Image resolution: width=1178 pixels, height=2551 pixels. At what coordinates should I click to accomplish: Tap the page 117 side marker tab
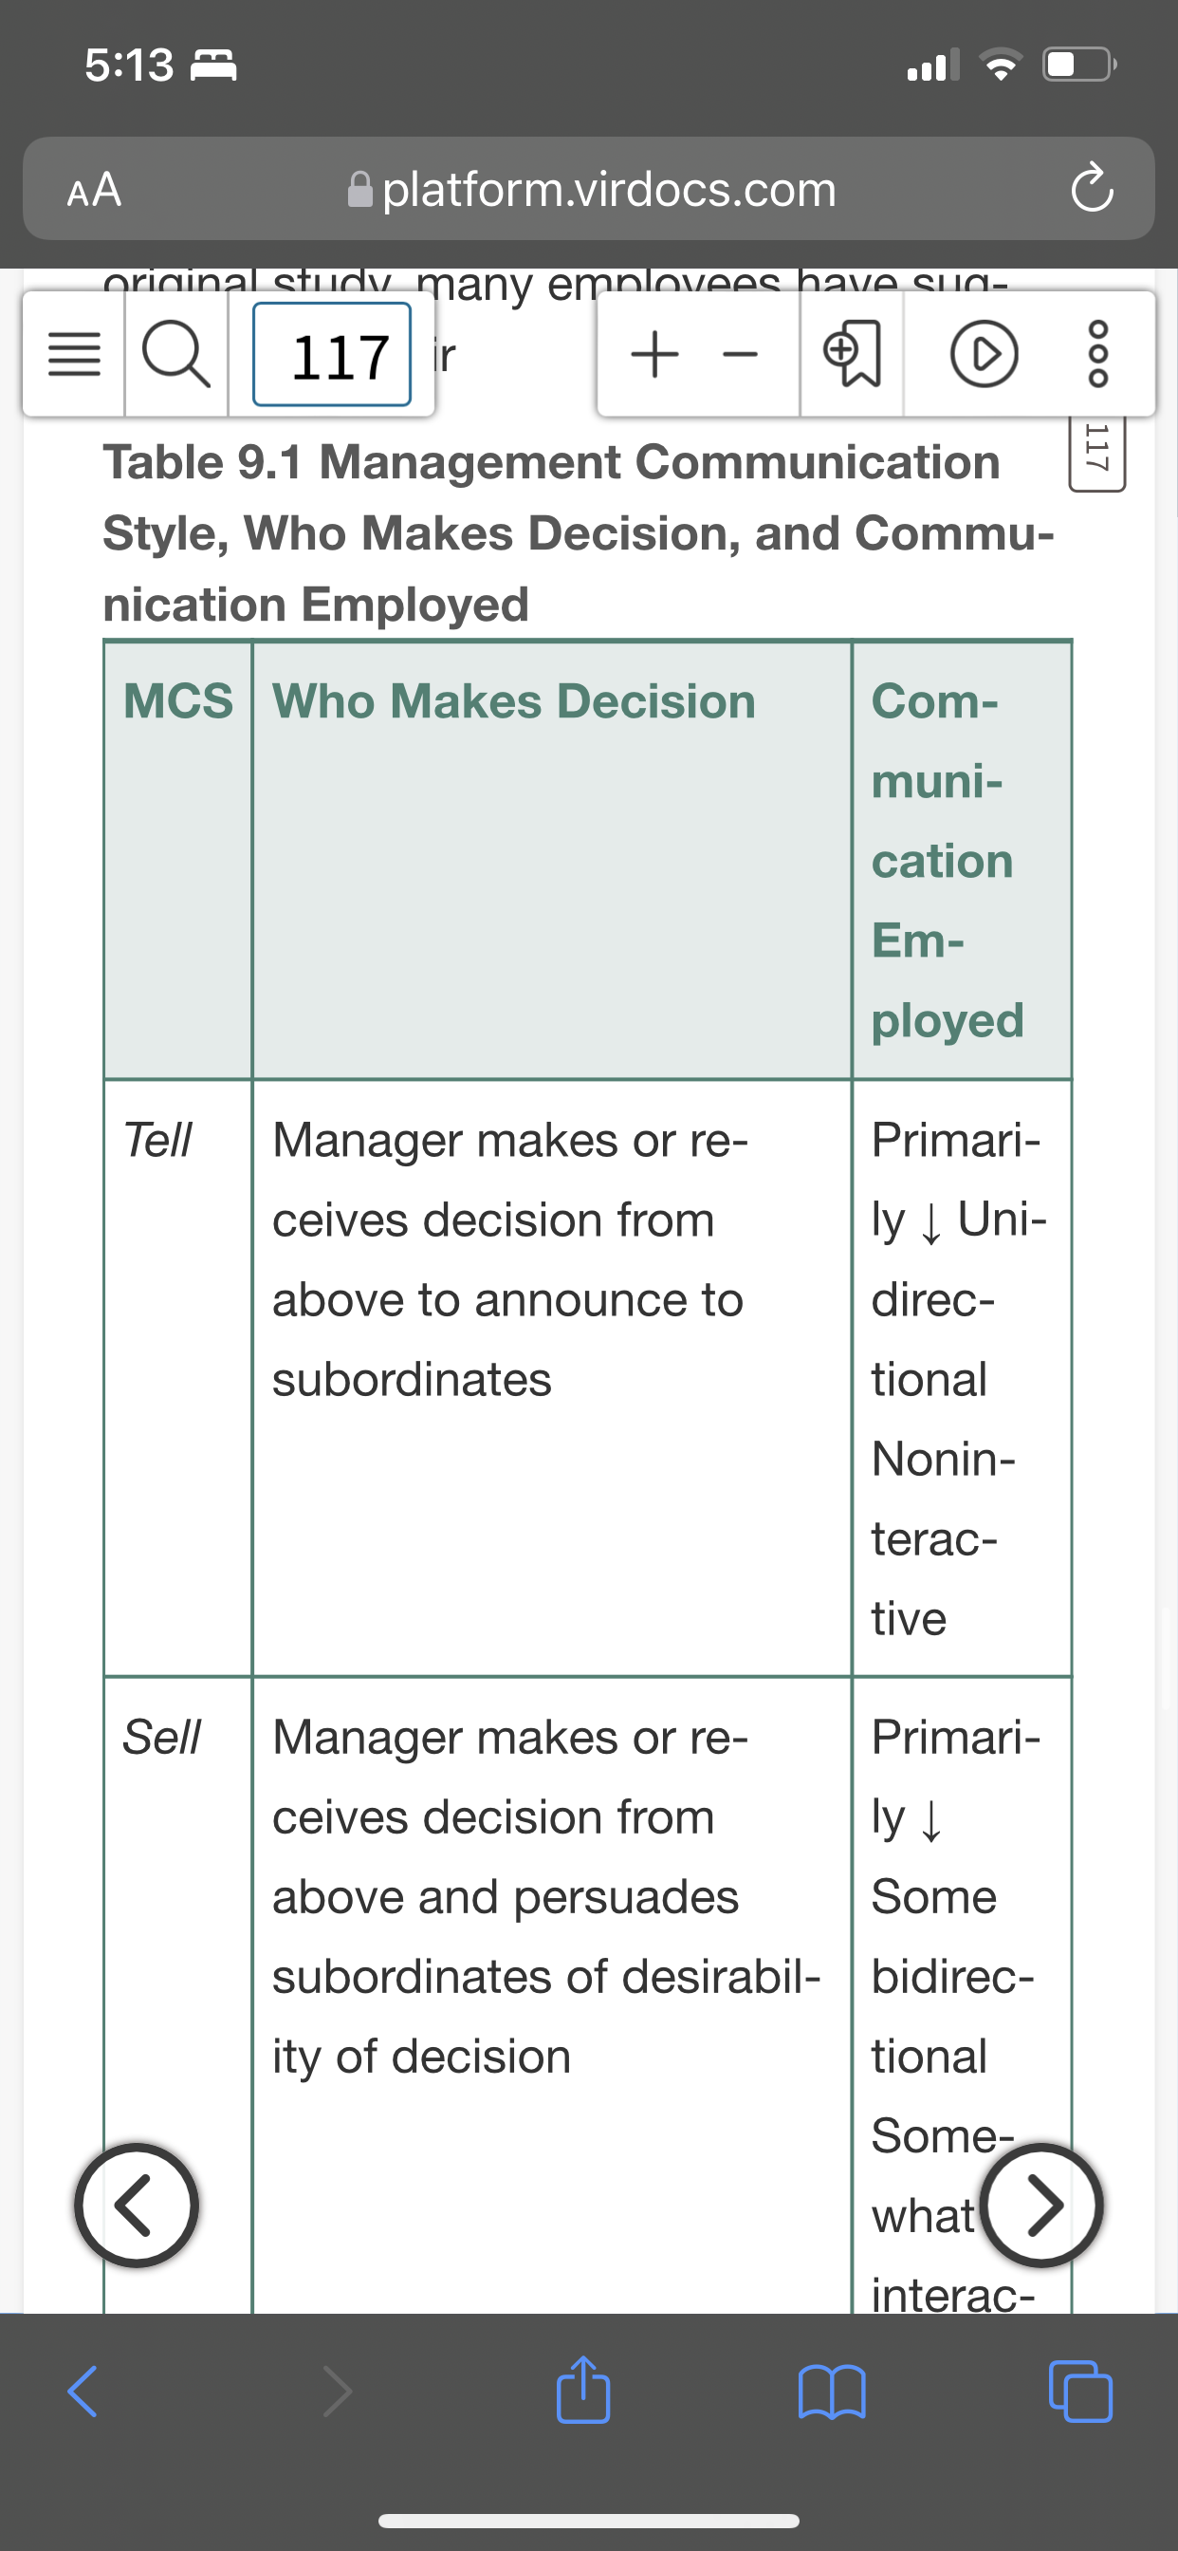1096,452
